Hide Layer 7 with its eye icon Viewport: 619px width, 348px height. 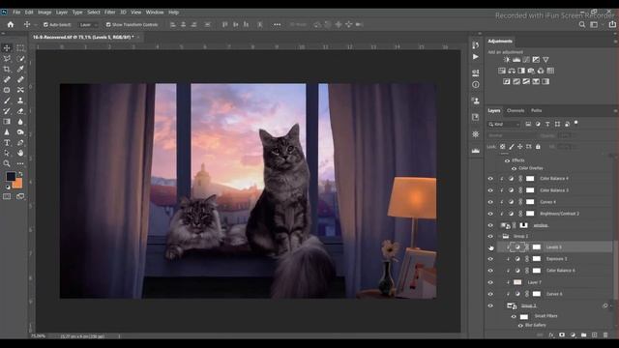point(490,282)
